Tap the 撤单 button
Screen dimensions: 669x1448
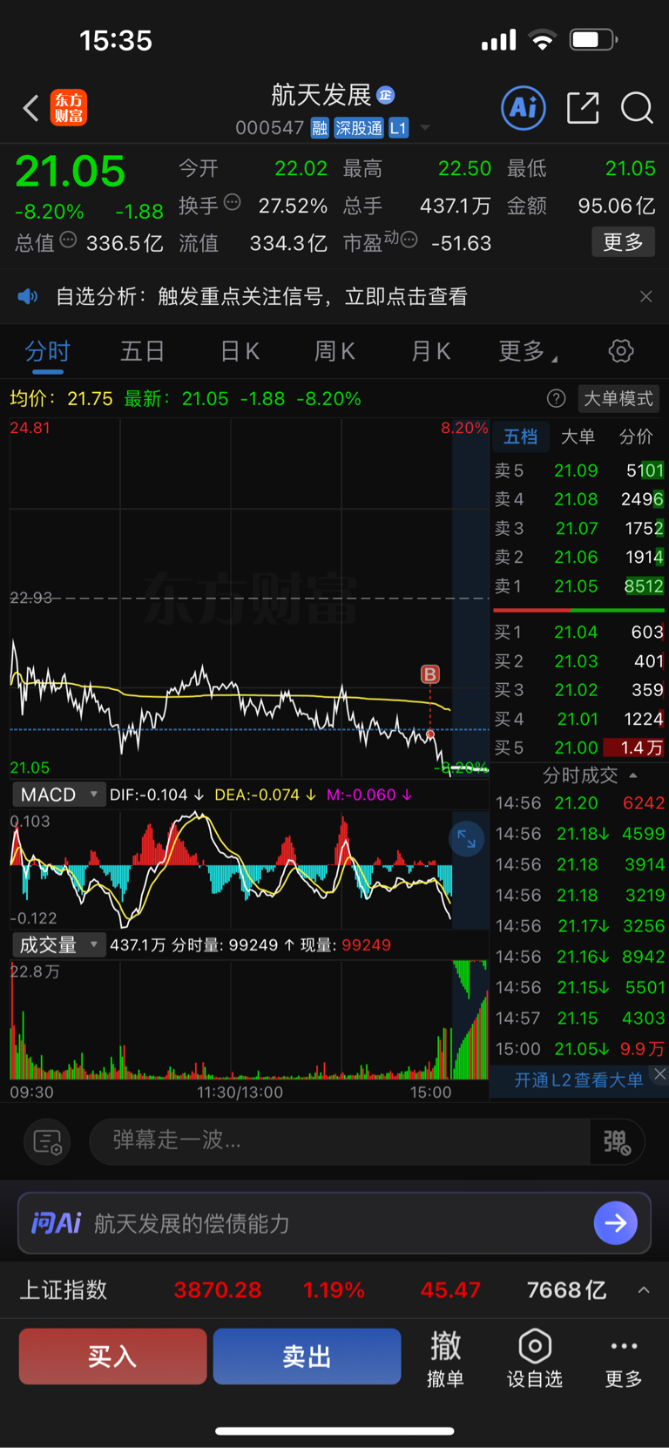click(445, 1359)
